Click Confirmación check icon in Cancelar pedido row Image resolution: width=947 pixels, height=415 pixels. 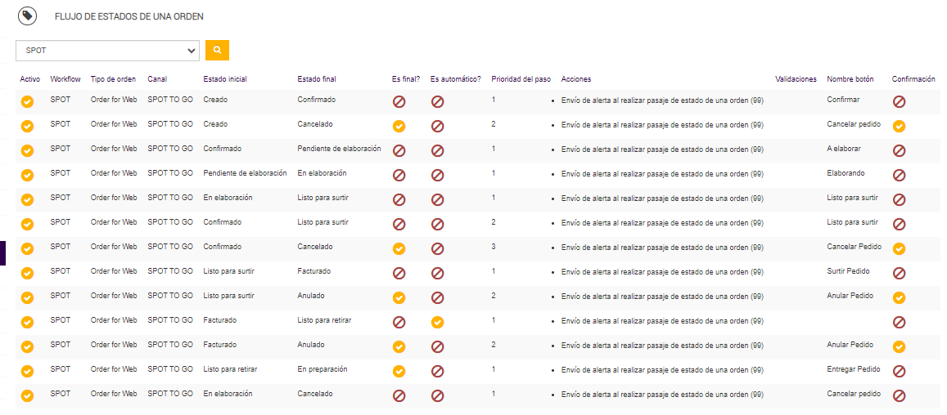coord(899,127)
